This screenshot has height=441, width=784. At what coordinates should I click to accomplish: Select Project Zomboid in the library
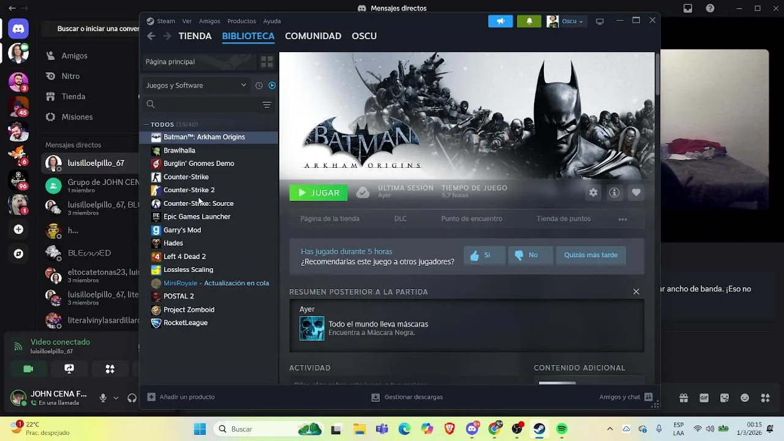[209, 309]
